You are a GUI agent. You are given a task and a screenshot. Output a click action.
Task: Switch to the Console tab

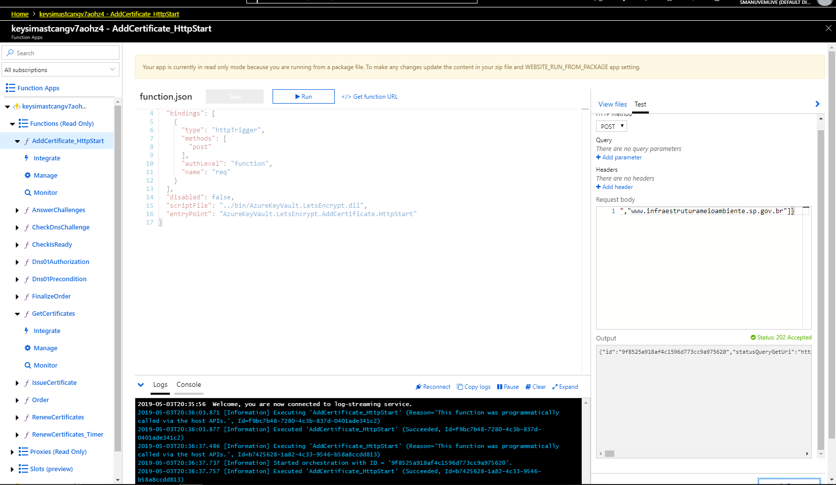point(188,384)
